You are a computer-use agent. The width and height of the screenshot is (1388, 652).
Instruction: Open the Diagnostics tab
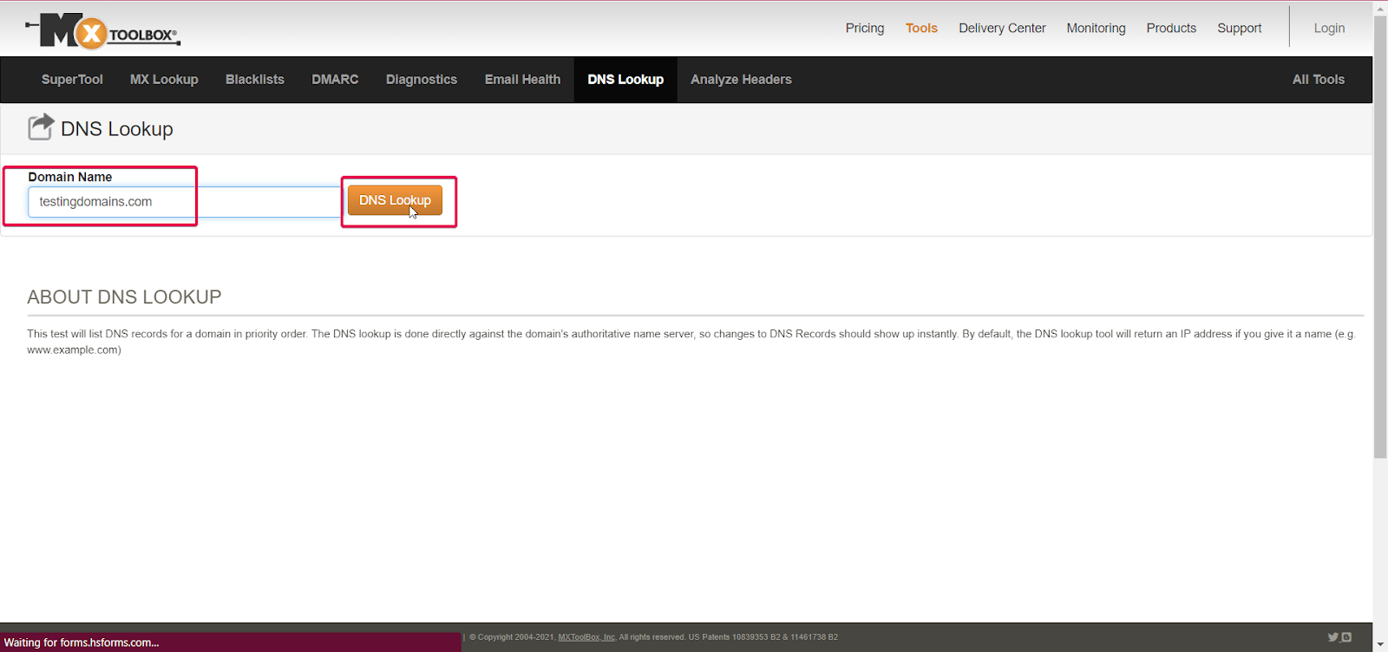point(422,80)
